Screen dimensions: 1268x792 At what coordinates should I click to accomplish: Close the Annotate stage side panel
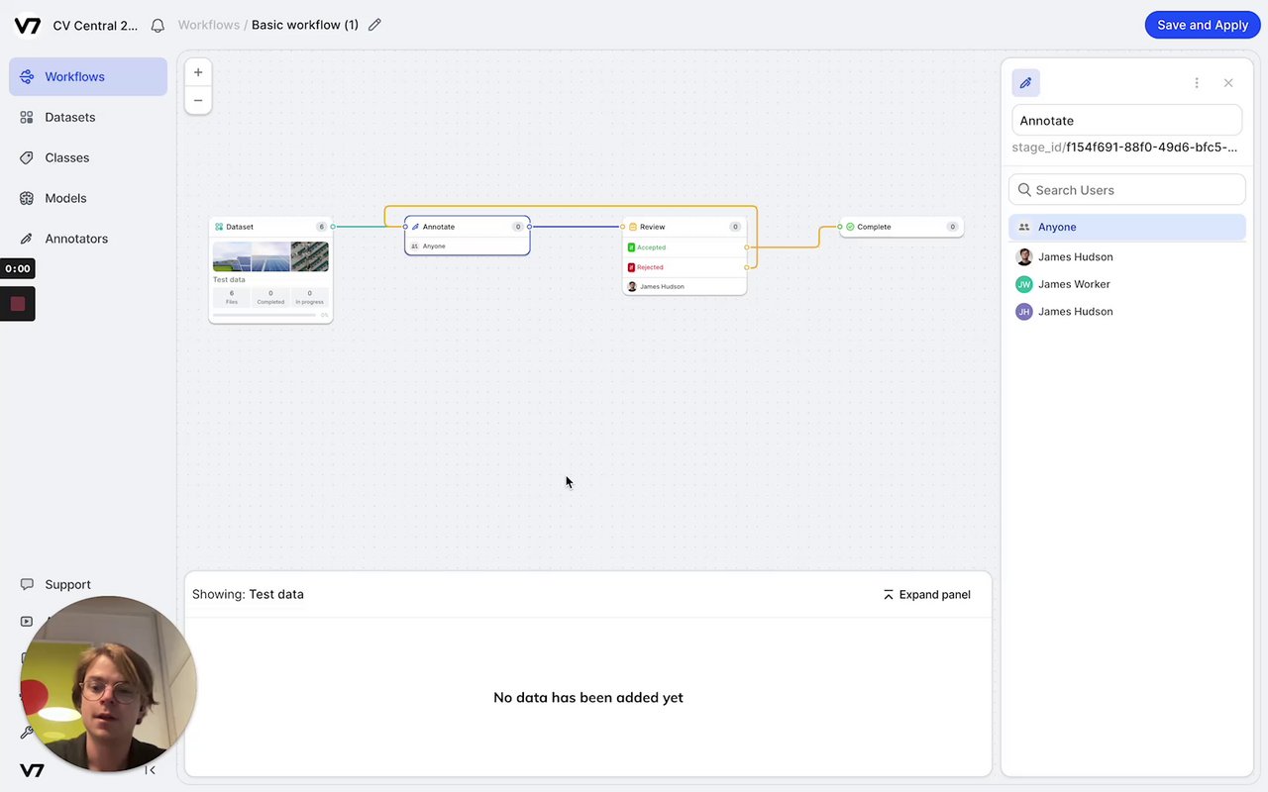click(1228, 83)
